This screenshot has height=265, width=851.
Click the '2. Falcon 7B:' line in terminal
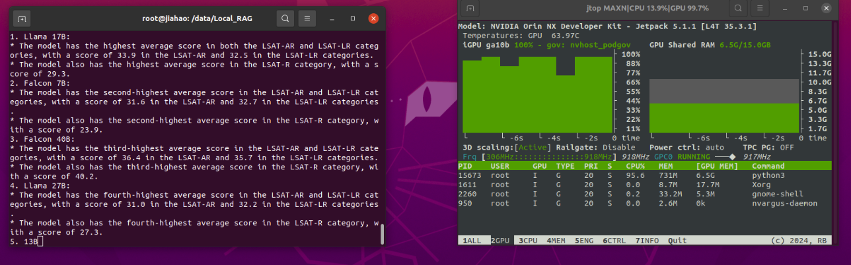(41, 83)
